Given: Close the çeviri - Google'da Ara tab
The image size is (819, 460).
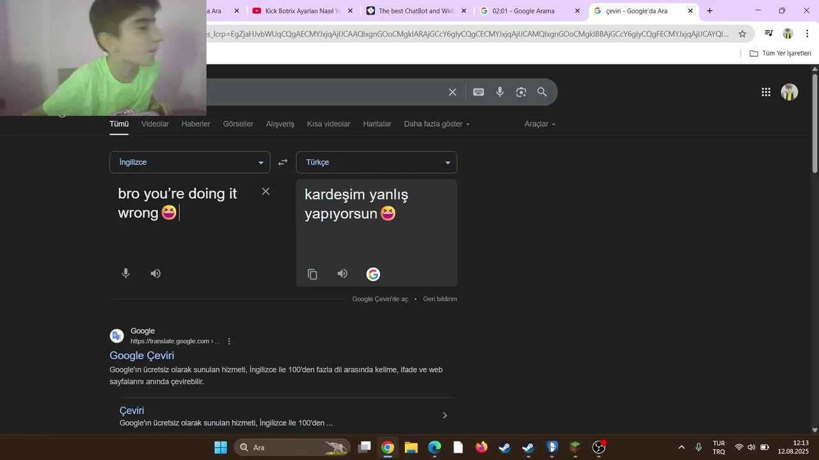Looking at the screenshot, I should pos(690,11).
